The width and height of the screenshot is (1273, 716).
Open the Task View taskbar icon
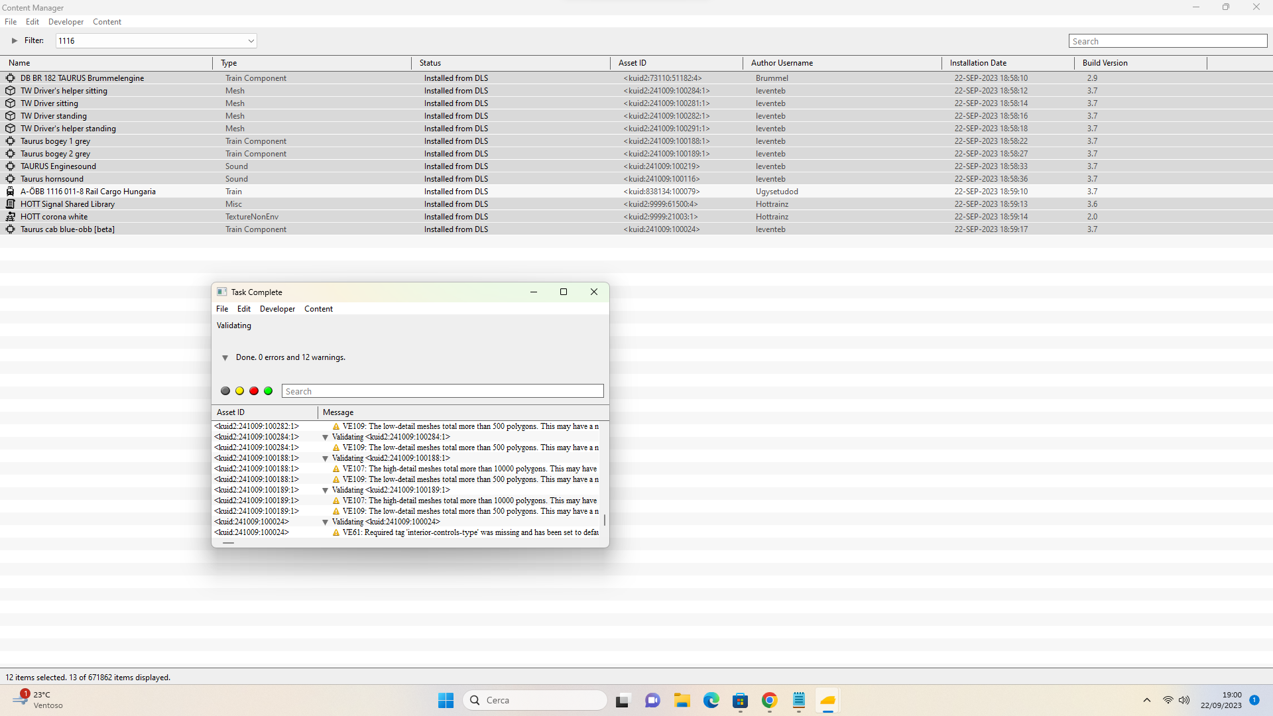point(623,700)
